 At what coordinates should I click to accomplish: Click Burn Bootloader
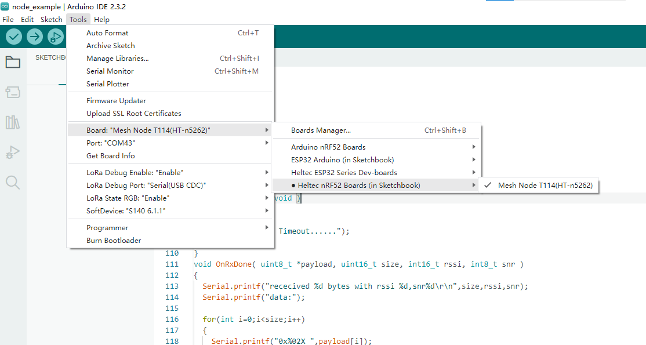[114, 241]
